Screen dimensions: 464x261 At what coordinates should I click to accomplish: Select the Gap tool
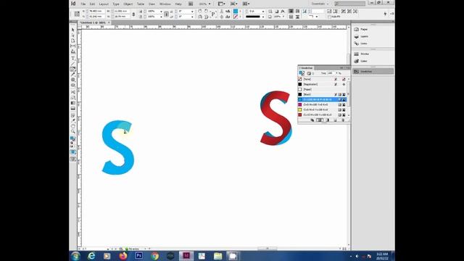click(72, 46)
